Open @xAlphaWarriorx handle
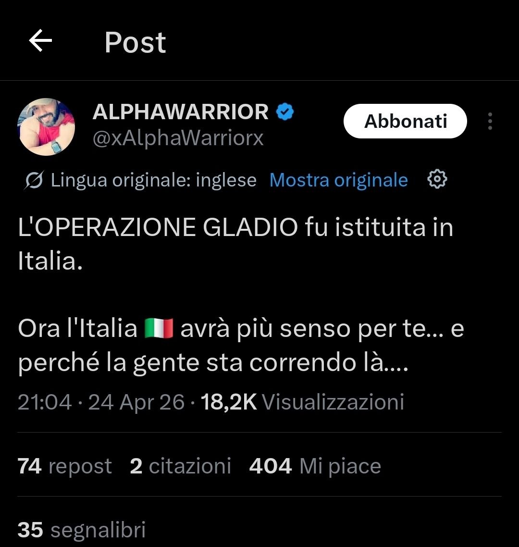519x547 pixels. [178, 138]
